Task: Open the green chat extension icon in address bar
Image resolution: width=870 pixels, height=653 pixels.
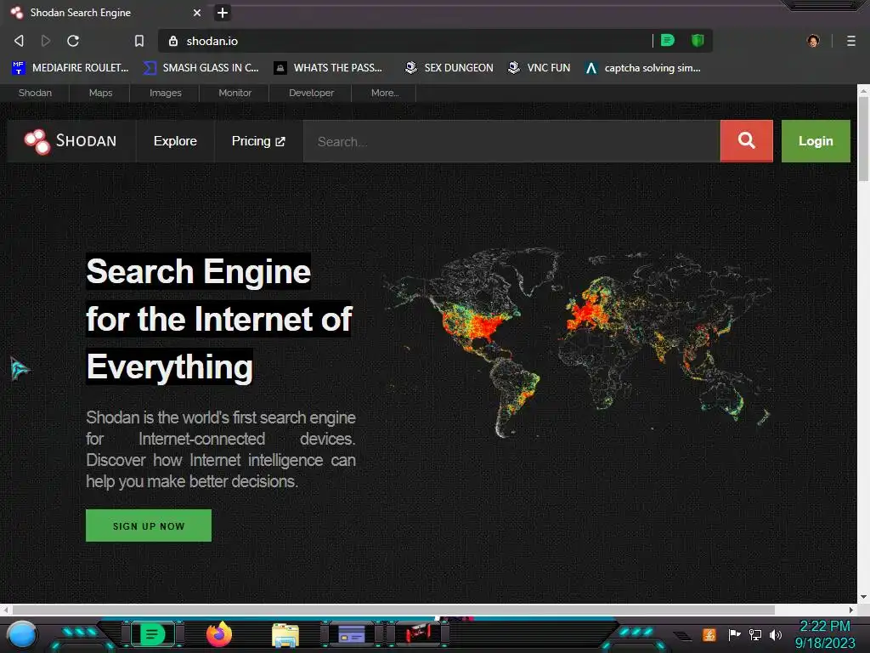Action: pyautogui.click(x=668, y=40)
